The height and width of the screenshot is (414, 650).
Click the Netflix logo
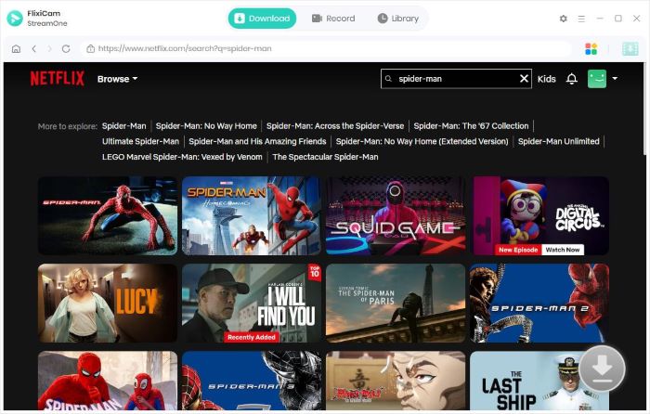[57, 78]
